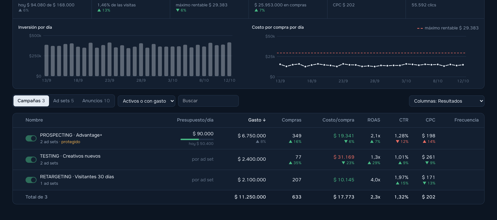Sort the table by the Nombre column
Screen dimensions: 497x220
[34, 120]
